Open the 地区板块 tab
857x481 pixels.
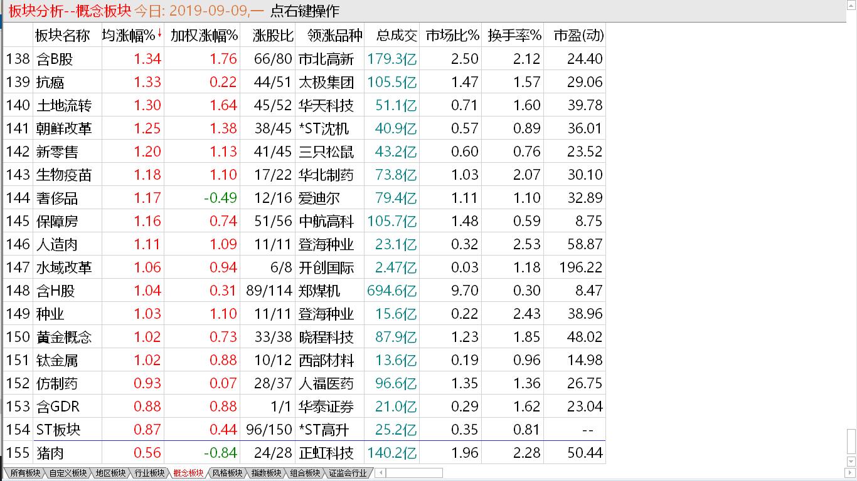tap(110, 473)
